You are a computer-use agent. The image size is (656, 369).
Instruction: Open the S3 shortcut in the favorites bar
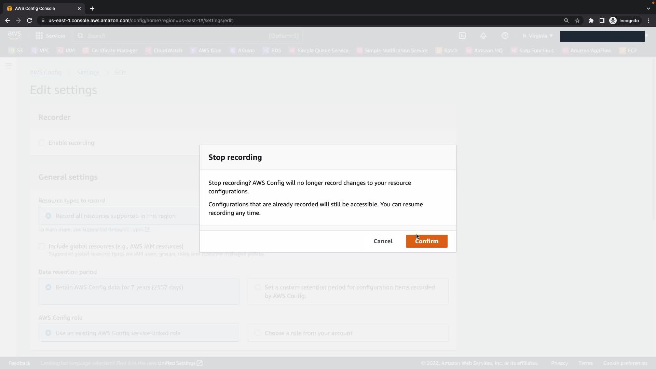16,51
